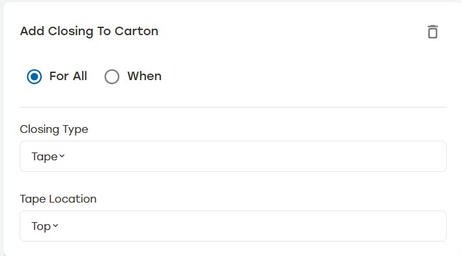Click the chevron arrow beside Top
The image size is (461, 256).
click(55, 225)
